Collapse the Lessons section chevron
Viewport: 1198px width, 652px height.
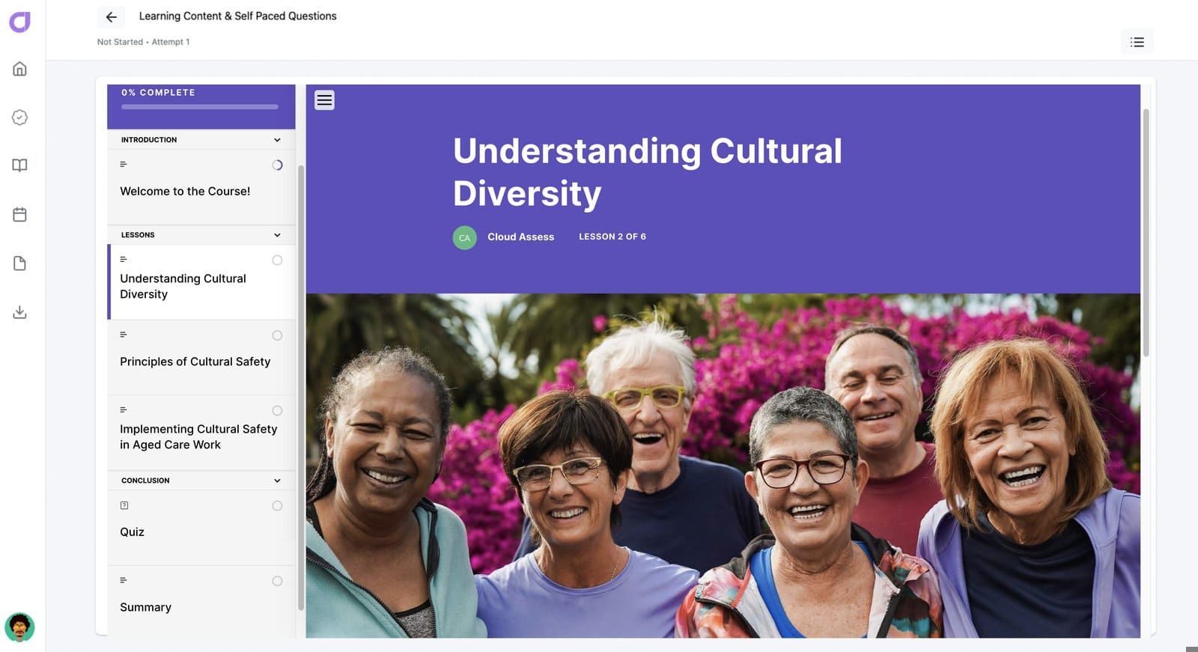click(277, 235)
